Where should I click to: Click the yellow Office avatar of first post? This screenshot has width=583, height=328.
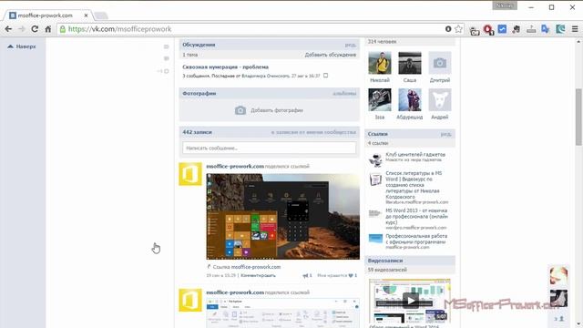click(x=190, y=174)
